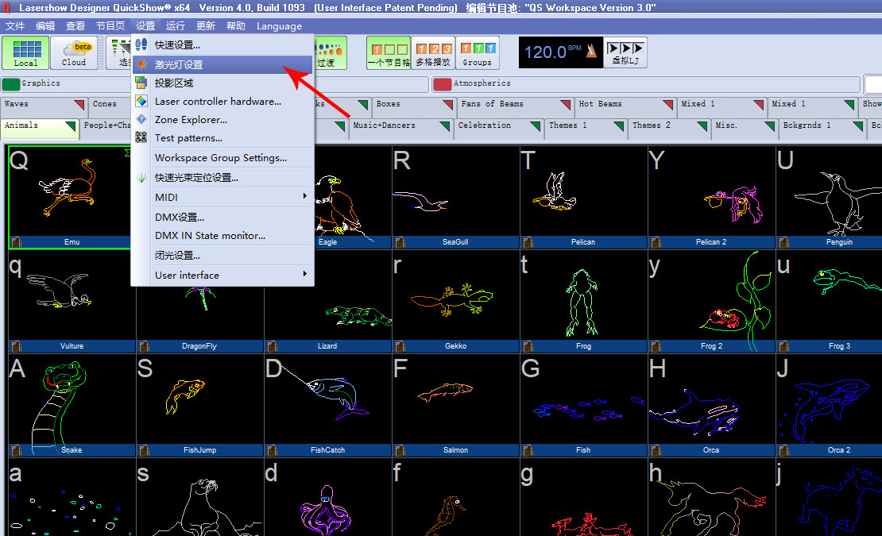Click the 激光灯设置 laser starburst icon
This screenshot has height=536, width=882.
coord(141,64)
